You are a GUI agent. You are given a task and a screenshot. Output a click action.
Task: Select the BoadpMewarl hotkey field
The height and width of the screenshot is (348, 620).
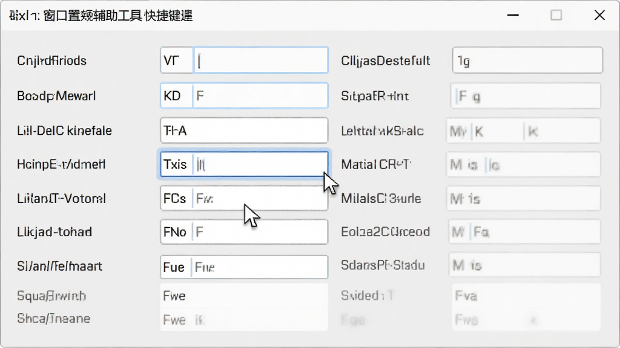(x=244, y=95)
